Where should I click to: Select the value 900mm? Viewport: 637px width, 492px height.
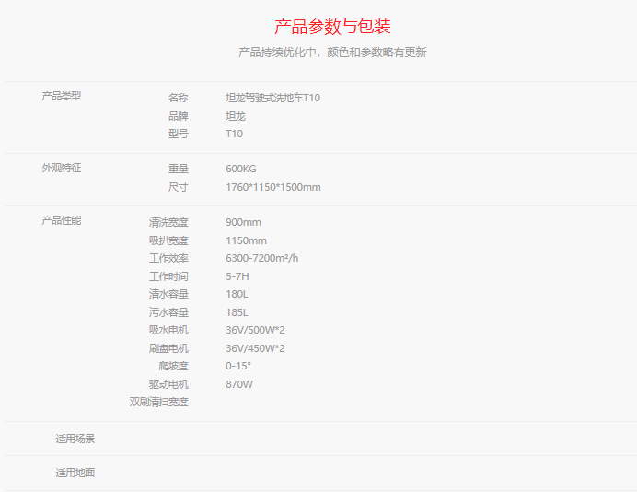[243, 222]
